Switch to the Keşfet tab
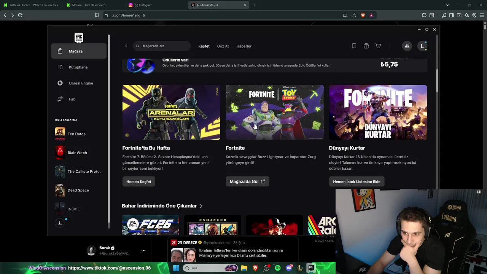This screenshot has width=487, height=274. click(x=204, y=46)
